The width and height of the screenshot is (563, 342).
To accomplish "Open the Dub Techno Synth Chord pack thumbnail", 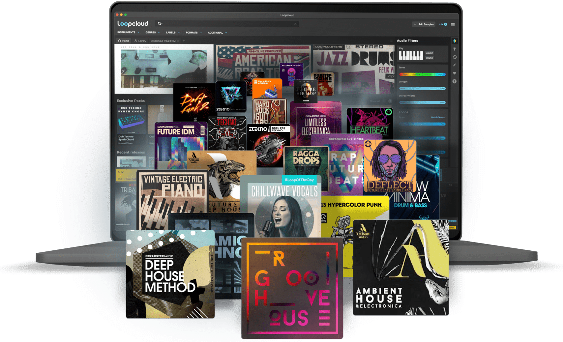I will (x=131, y=119).
